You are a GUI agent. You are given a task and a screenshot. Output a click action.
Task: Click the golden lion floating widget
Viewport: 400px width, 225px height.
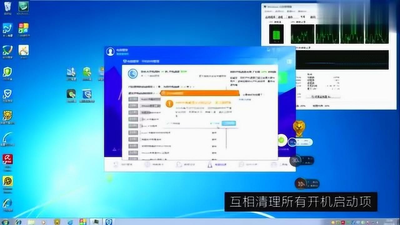tap(299, 129)
